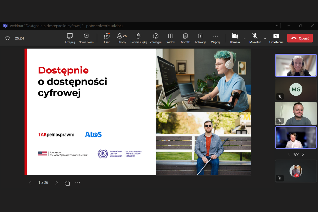Click own avatar tile at bottom

click(296, 171)
